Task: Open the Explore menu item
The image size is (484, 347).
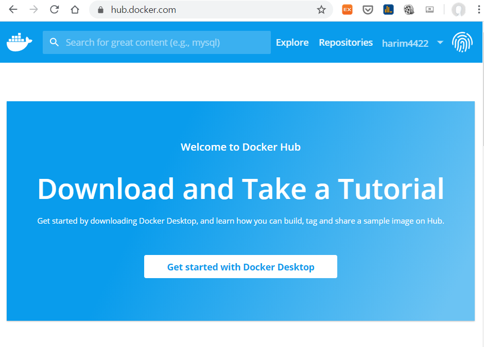Action: pyautogui.click(x=292, y=42)
